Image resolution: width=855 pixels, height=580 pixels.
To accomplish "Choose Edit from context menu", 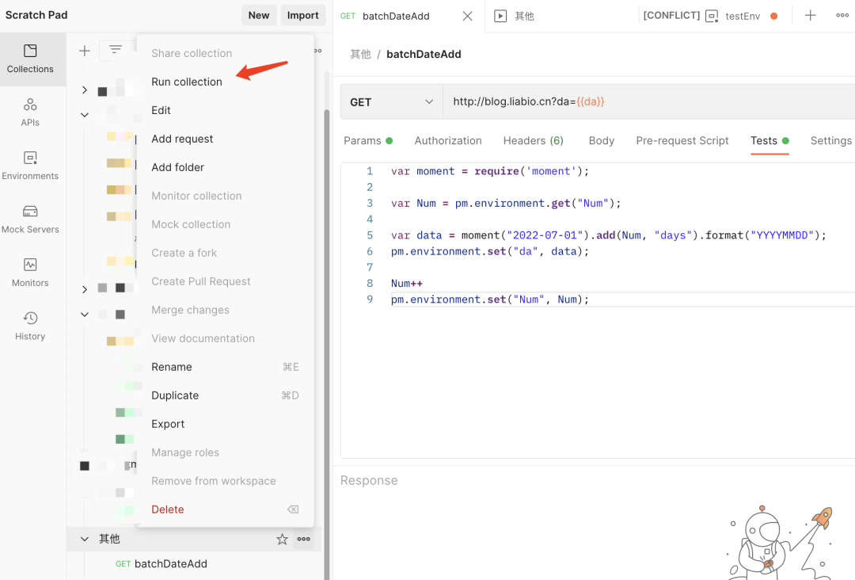I will (225, 110).
